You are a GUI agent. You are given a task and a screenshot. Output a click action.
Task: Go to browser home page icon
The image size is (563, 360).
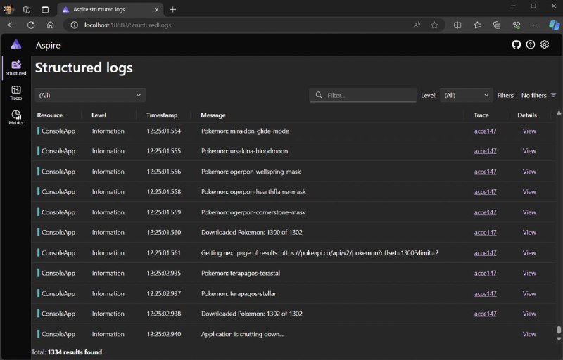50,25
